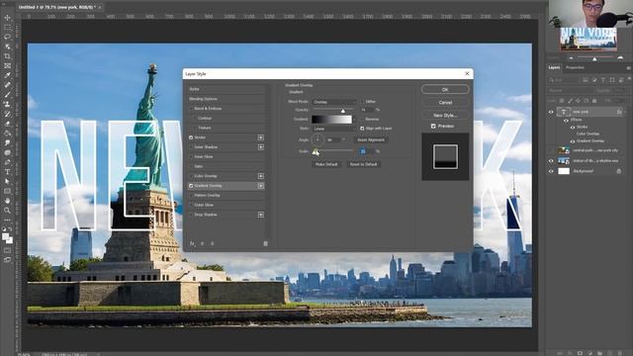
Task: Toggle the Preview checkbox
Action: (x=433, y=126)
